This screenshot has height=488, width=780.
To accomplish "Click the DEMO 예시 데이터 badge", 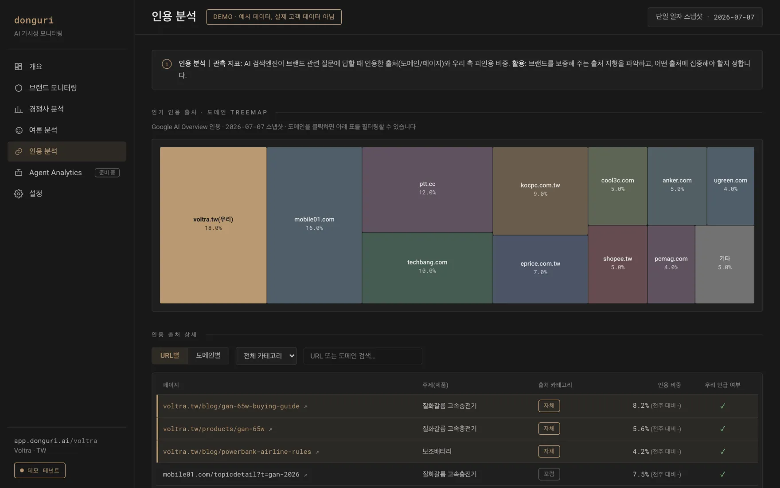I will [274, 17].
